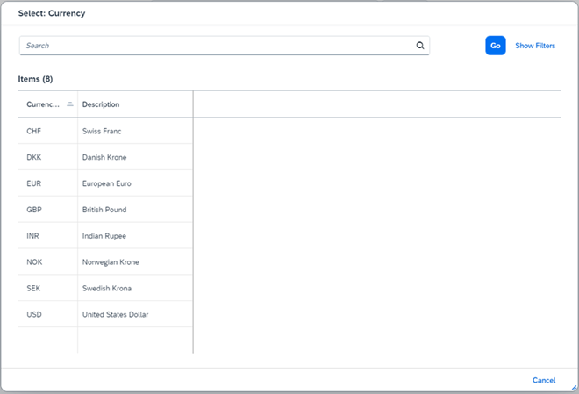This screenshot has width=579, height=394.
Task: Select the INR currency code
Action: pos(32,235)
